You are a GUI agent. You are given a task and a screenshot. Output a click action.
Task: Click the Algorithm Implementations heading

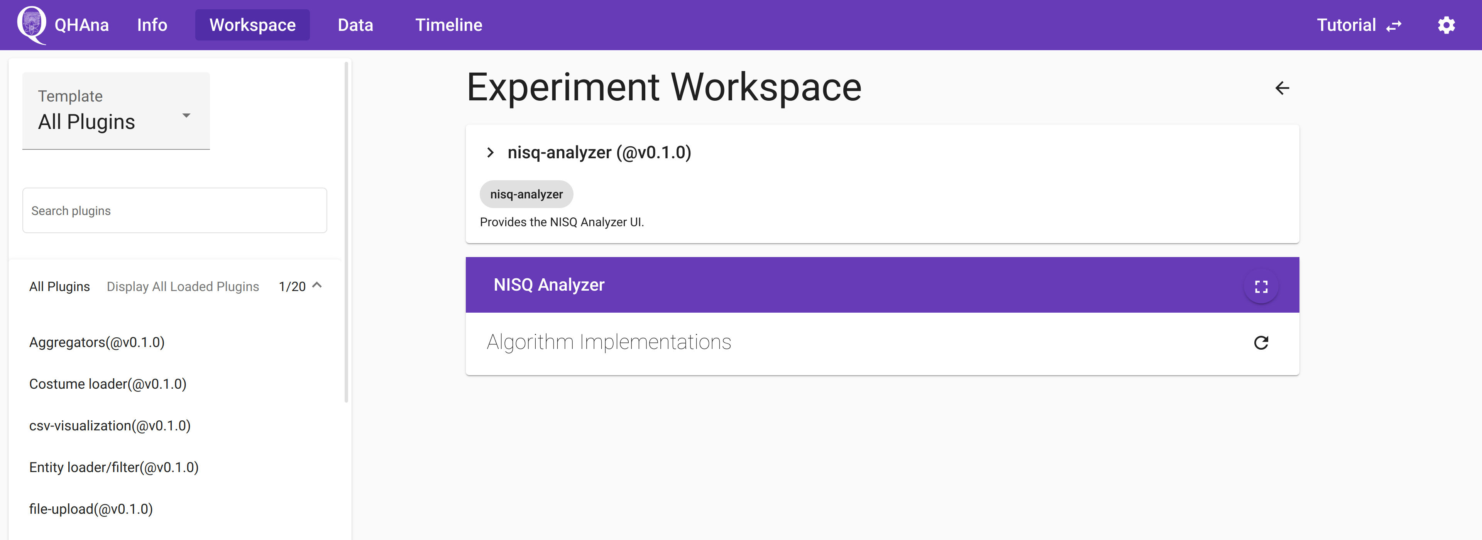pos(609,342)
